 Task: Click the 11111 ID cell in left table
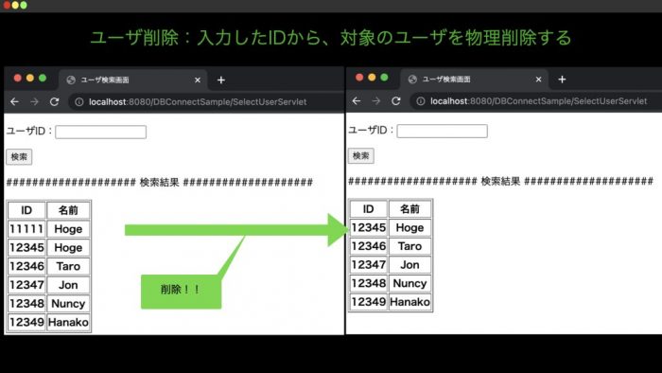(26, 229)
